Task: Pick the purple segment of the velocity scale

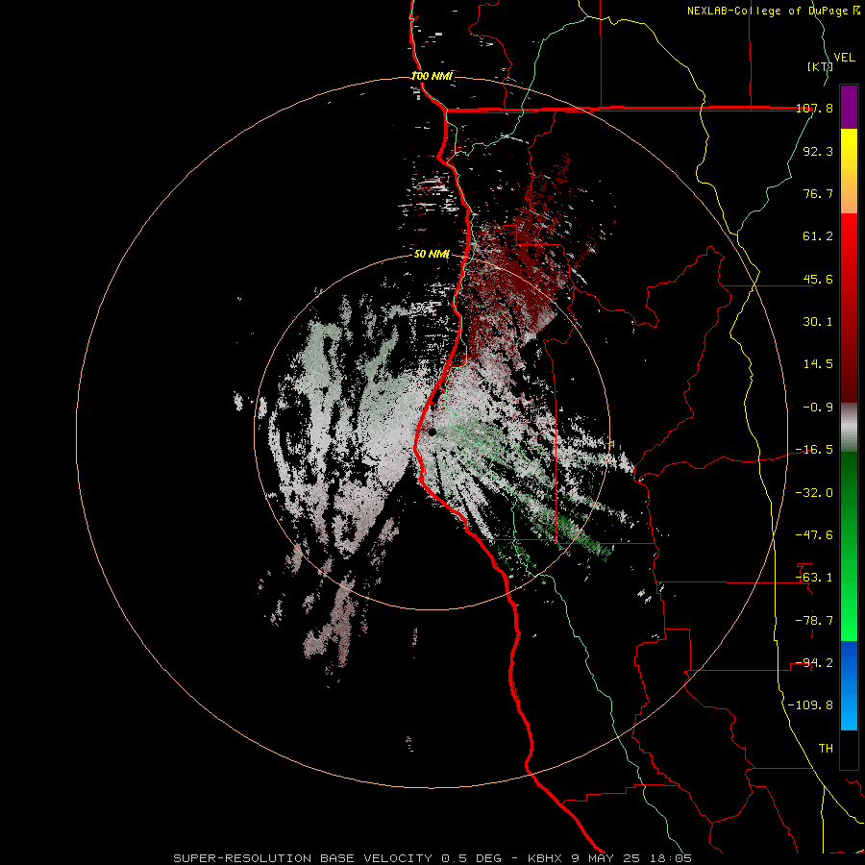Action: tap(849, 107)
